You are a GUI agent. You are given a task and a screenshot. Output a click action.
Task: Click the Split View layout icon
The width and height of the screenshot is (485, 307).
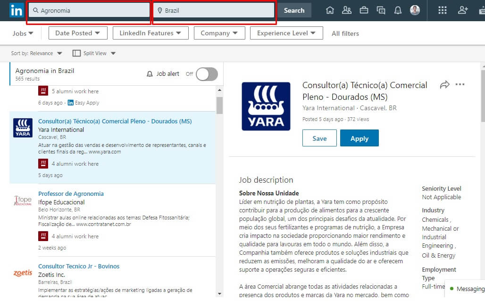[x=76, y=53]
